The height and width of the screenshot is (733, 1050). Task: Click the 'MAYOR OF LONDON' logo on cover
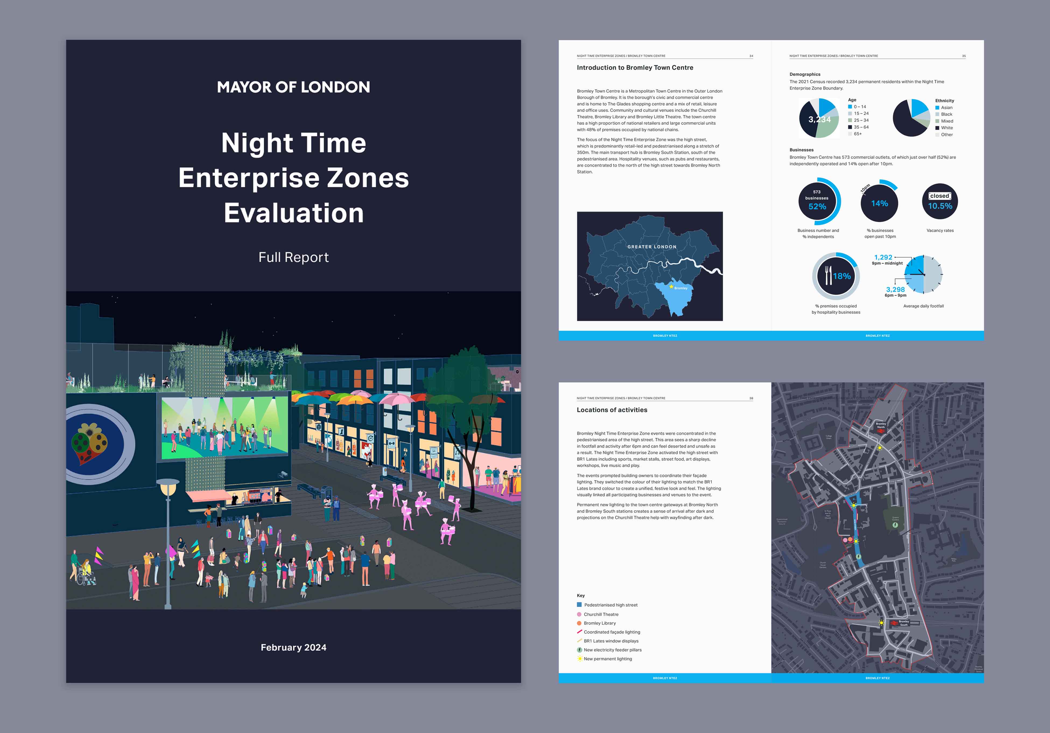coord(293,87)
